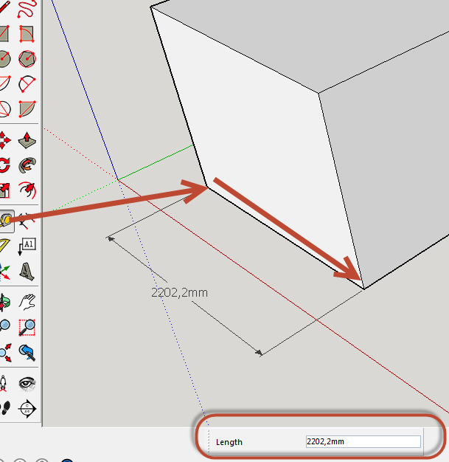Select the Move tool

(5, 140)
